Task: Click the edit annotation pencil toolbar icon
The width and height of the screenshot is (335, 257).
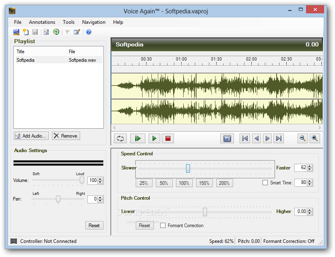Action: coord(77,32)
